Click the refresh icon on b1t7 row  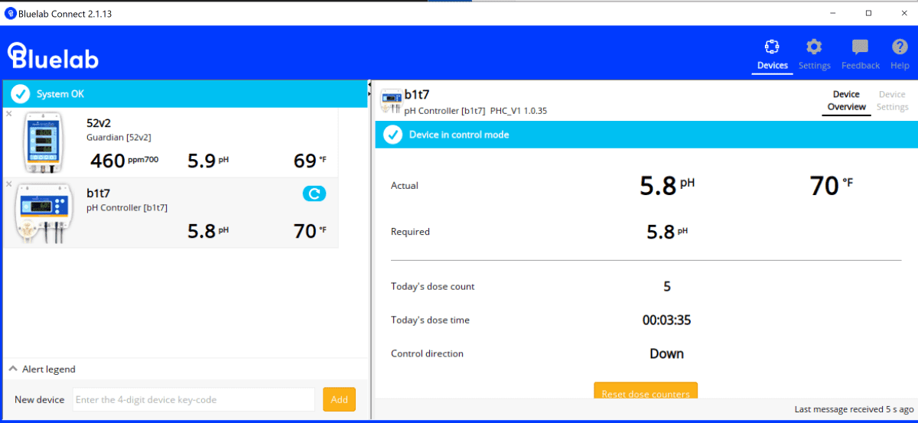pos(314,194)
